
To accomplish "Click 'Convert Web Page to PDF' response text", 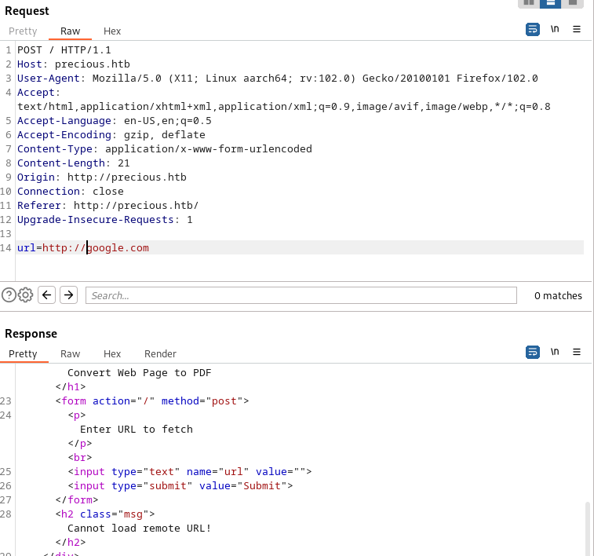I will point(139,372).
